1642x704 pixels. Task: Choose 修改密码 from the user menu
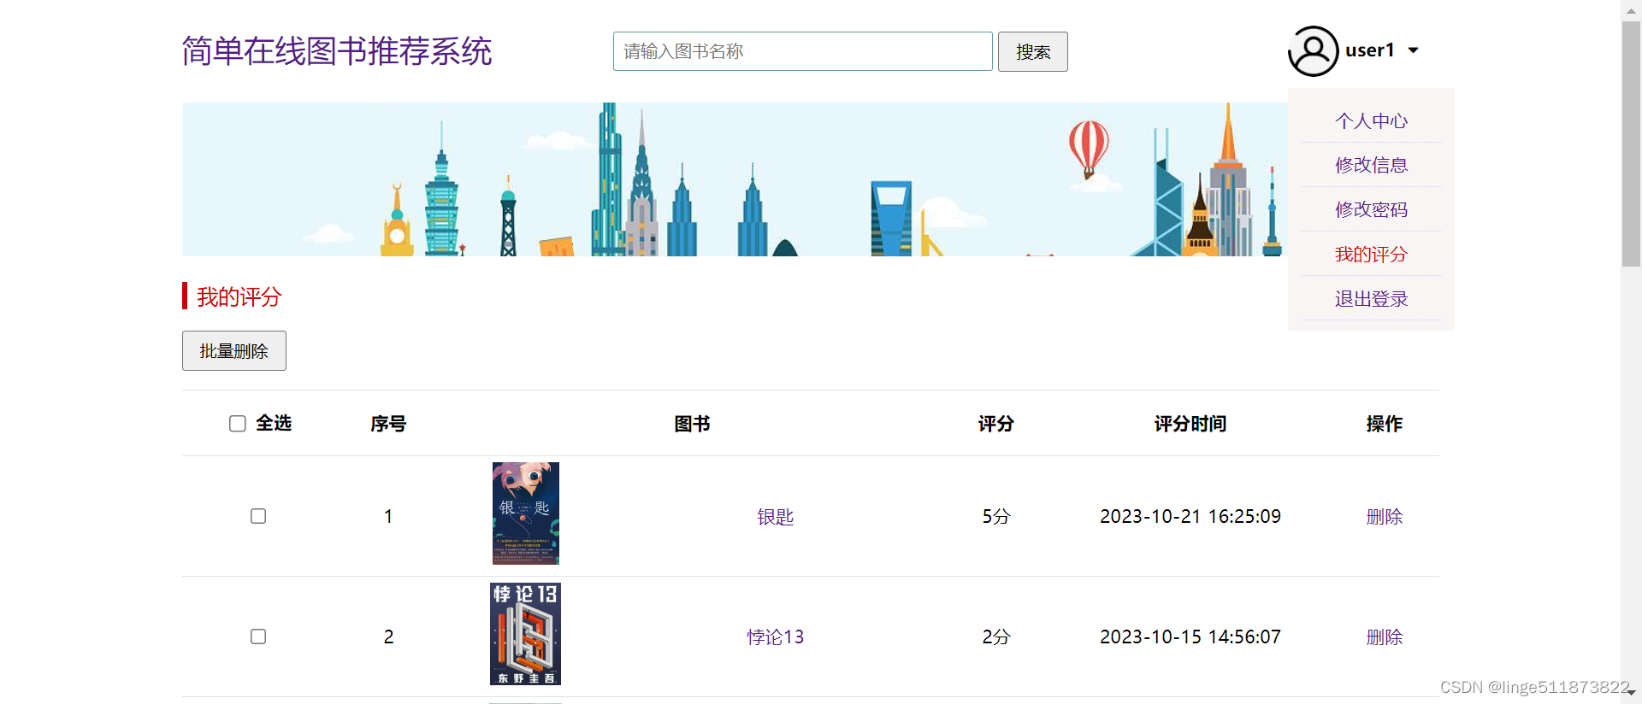(1371, 209)
